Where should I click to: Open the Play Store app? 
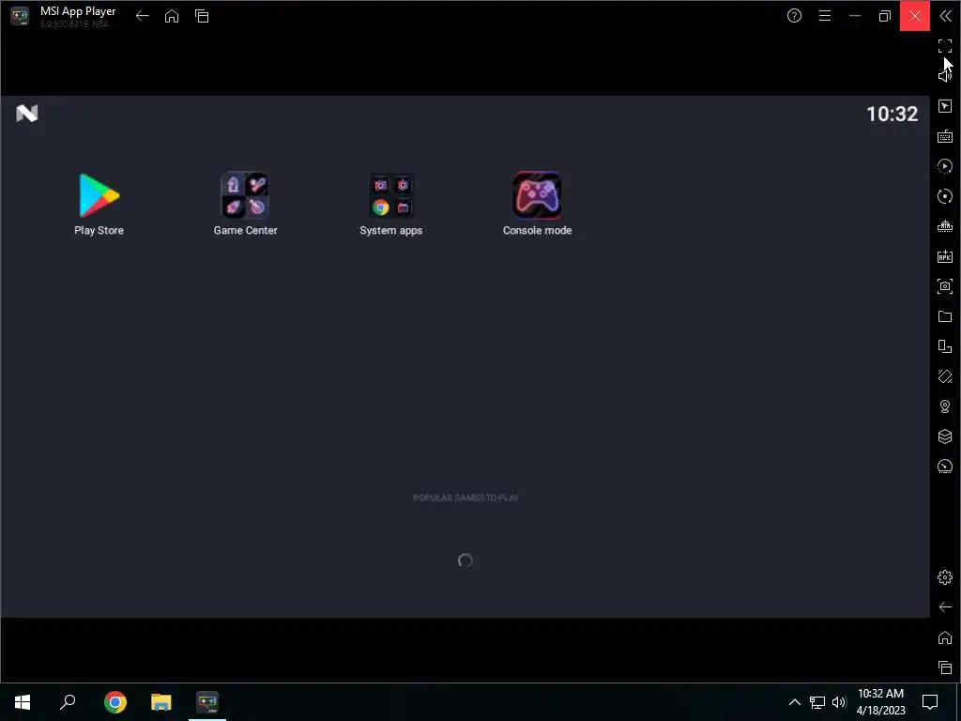(99, 204)
